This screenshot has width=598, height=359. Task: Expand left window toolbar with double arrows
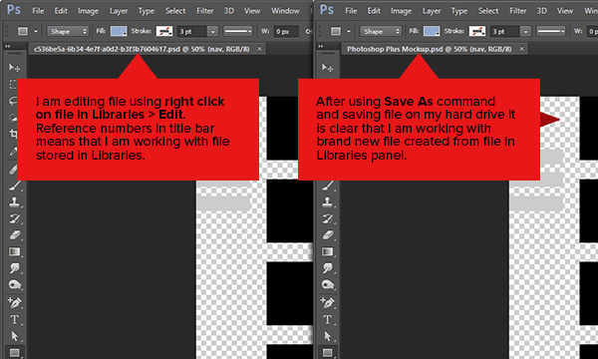point(7,46)
